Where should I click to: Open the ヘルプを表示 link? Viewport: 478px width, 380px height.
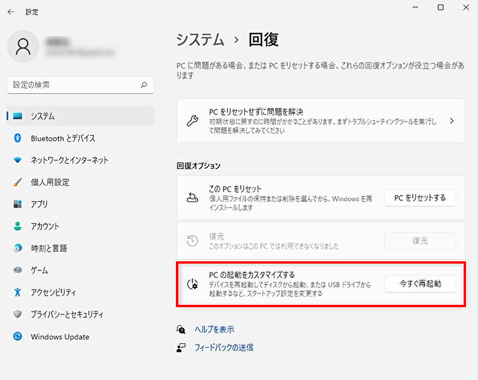coord(214,329)
